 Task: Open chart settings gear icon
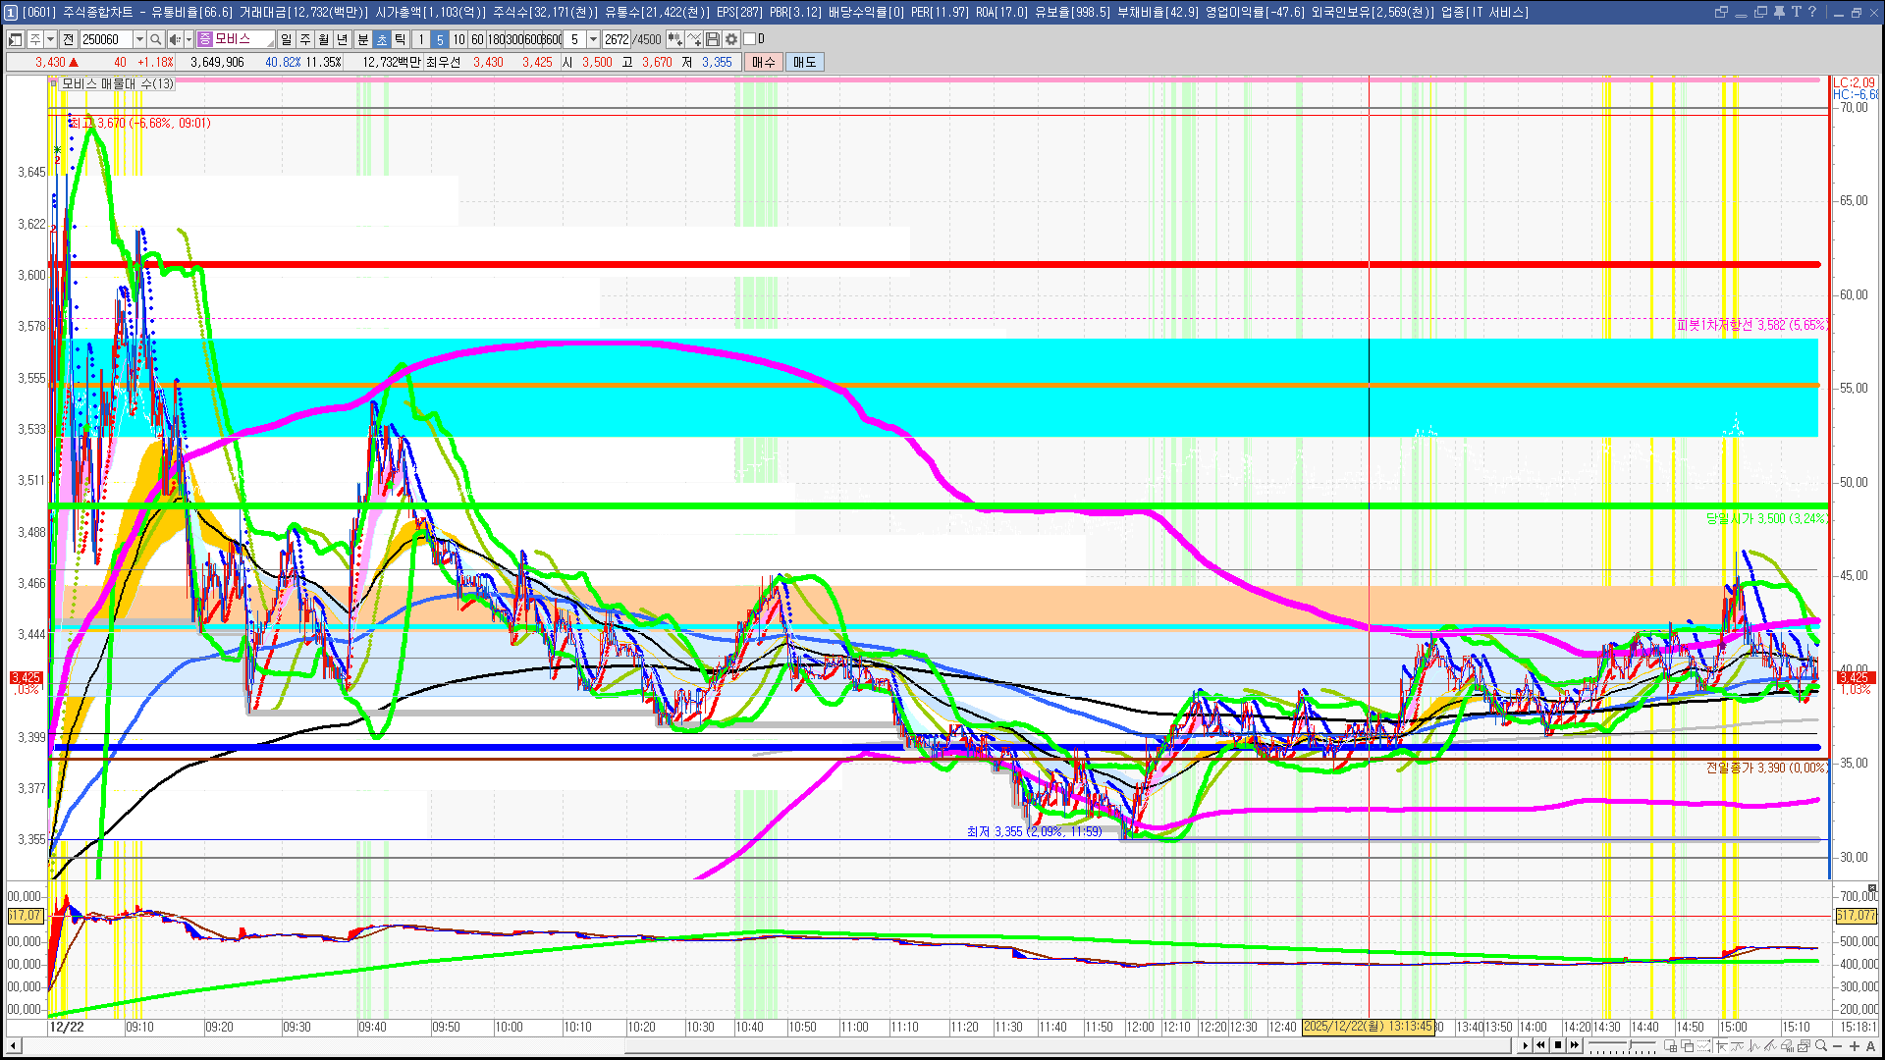(731, 39)
